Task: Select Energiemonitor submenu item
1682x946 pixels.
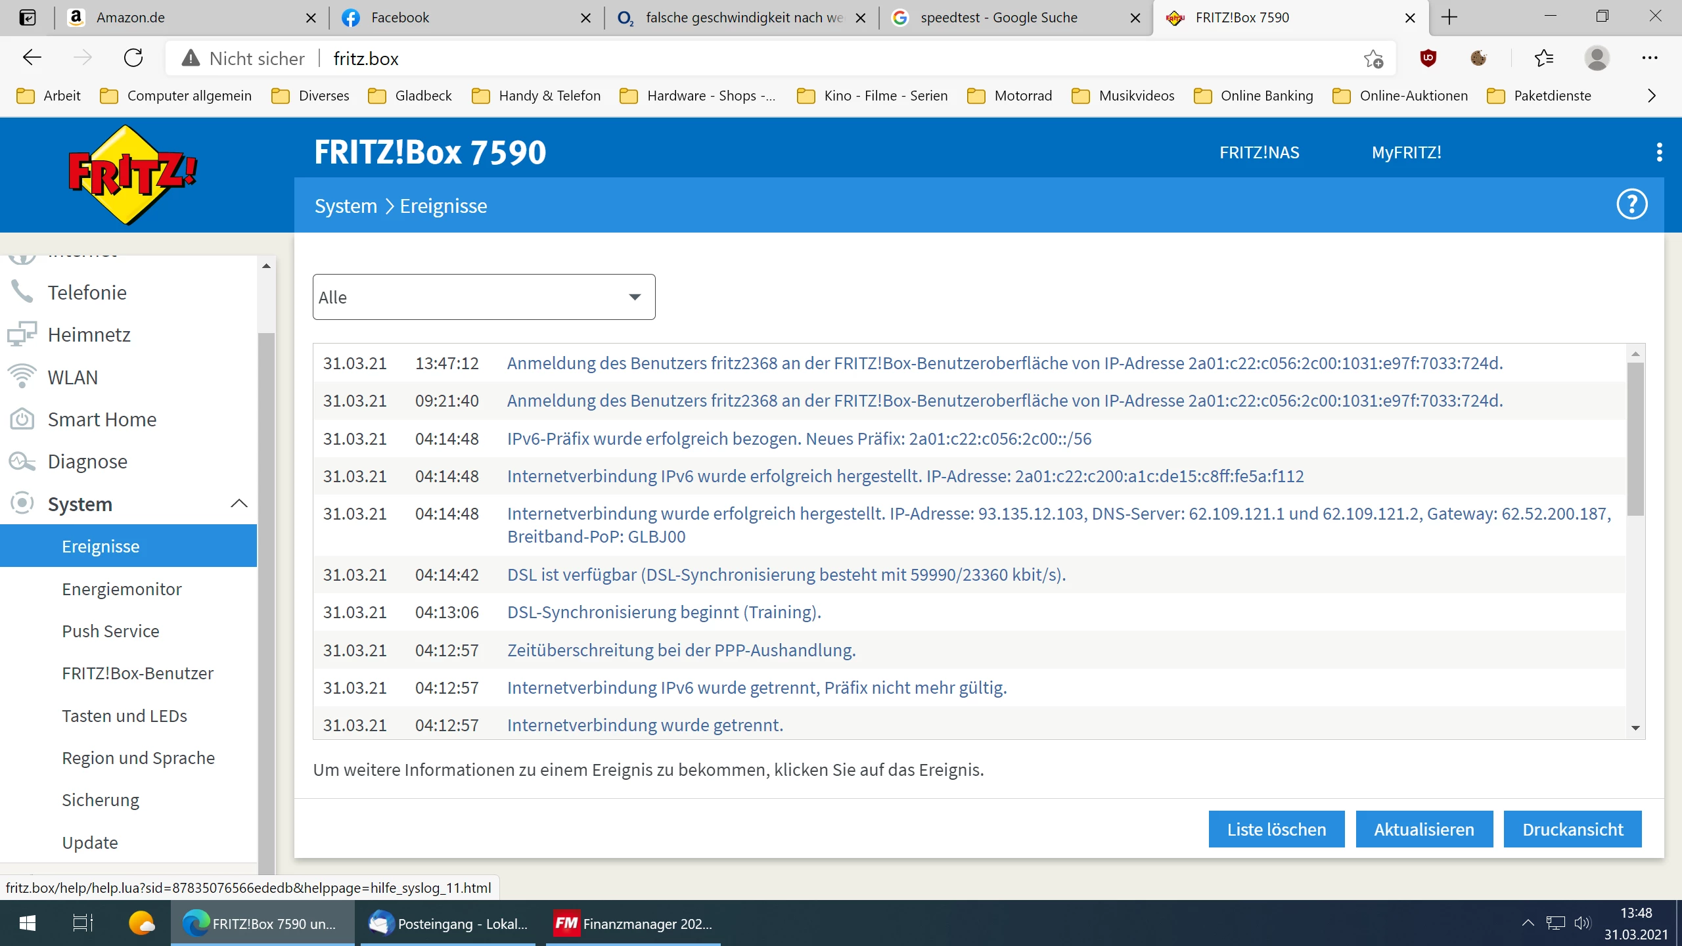Action: [x=122, y=589]
